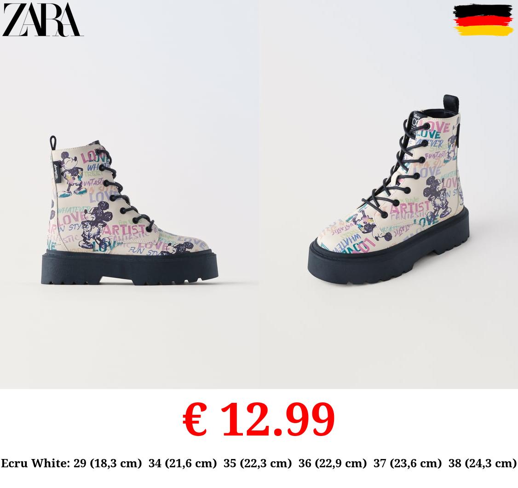Select size 38 (24,3 cm)
Image resolution: width=518 pixels, height=488 pixels.
(x=482, y=463)
